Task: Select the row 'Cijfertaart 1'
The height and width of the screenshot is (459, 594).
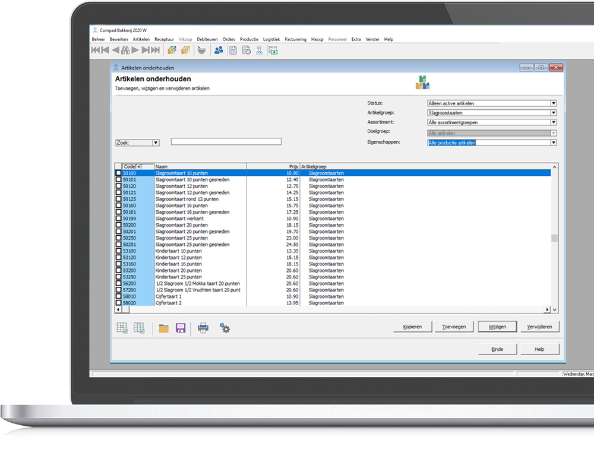Action: [x=333, y=296]
